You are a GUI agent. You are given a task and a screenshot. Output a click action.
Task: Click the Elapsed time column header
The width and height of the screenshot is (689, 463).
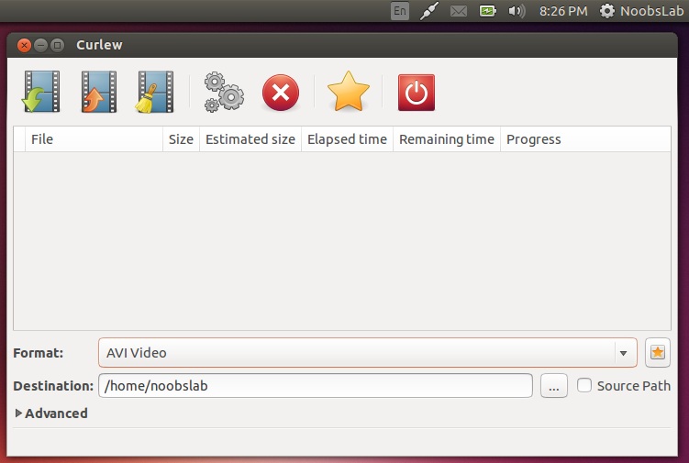pyautogui.click(x=347, y=139)
